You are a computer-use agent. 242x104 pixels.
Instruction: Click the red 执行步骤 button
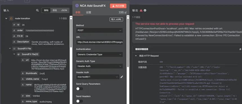click(x=118, y=6)
